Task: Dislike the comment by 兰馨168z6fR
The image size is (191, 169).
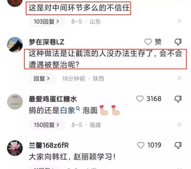Action: pyautogui.click(x=178, y=145)
